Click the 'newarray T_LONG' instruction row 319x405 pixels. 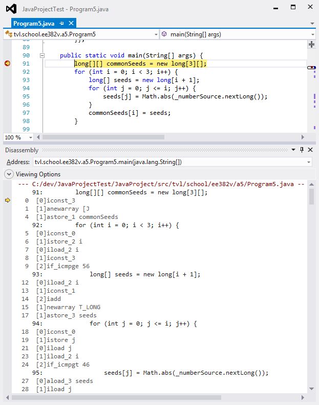[x=68, y=307]
